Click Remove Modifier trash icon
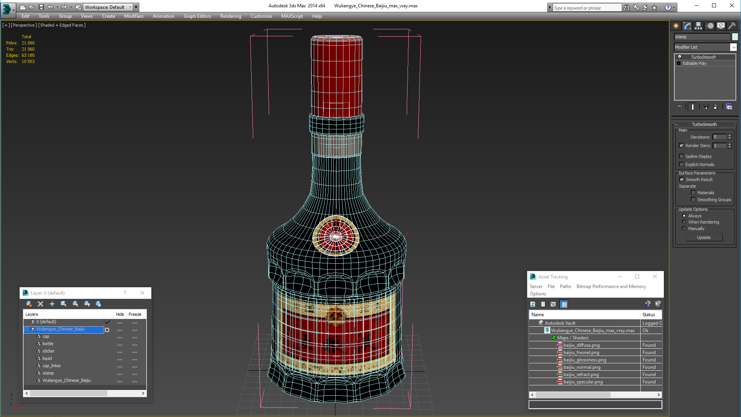The image size is (741, 417). coord(715,107)
